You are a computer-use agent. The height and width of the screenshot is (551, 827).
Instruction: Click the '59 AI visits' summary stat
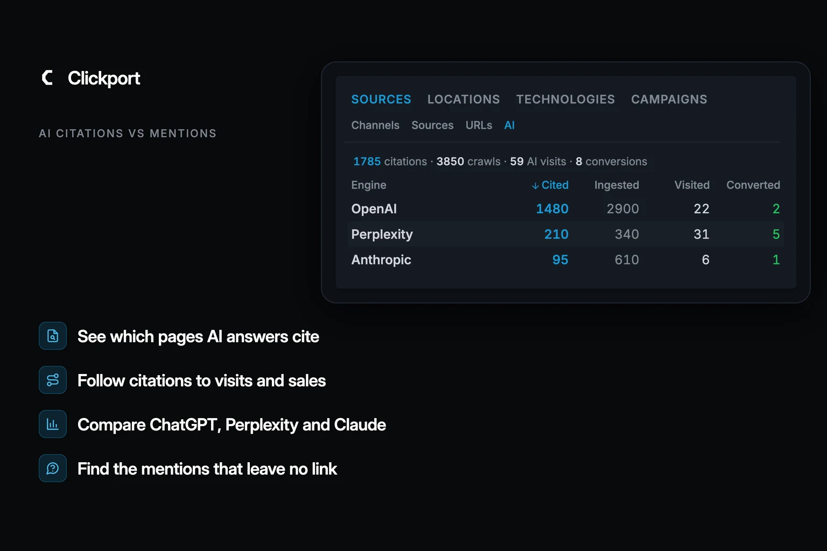tap(538, 161)
